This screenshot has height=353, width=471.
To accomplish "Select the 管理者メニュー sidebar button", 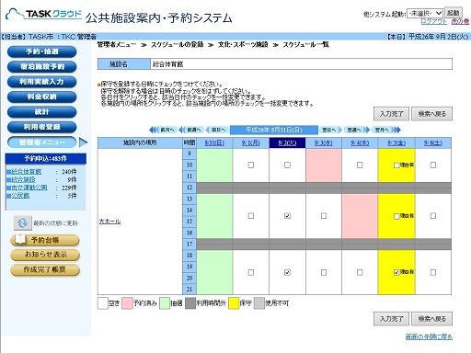I will [x=42, y=142].
